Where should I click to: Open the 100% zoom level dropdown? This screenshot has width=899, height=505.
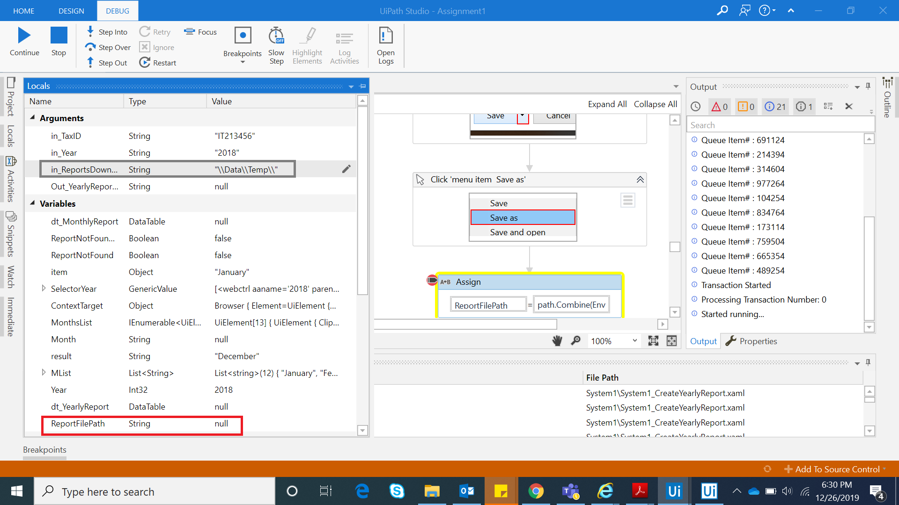[634, 341]
